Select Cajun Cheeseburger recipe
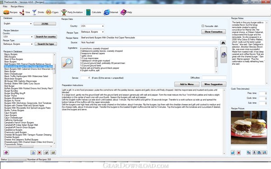271x169 pixels. point(14,118)
